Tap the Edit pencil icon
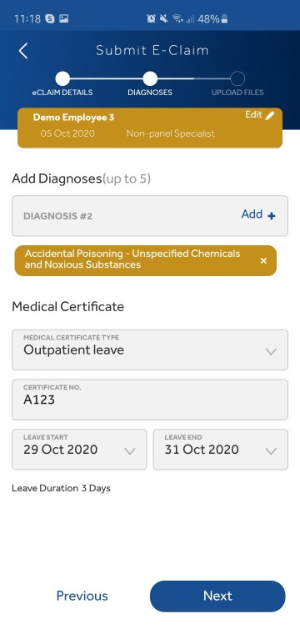The height and width of the screenshot is (634, 300). [x=270, y=115]
